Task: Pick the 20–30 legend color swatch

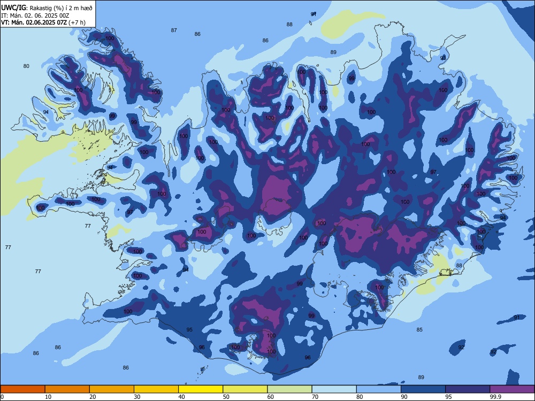Action: coord(112,389)
